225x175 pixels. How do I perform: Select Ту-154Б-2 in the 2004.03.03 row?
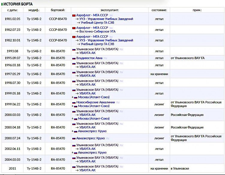(34, 160)
